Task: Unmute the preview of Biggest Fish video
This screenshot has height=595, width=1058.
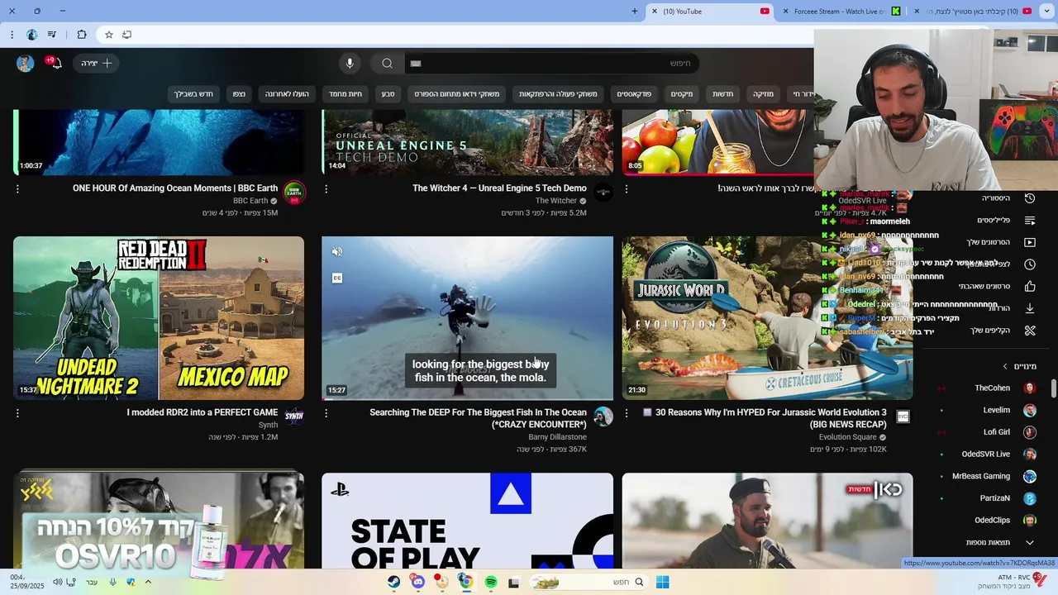Action: click(x=336, y=251)
